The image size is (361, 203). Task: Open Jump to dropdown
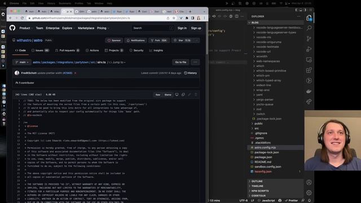pyautogui.click(x=117, y=63)
